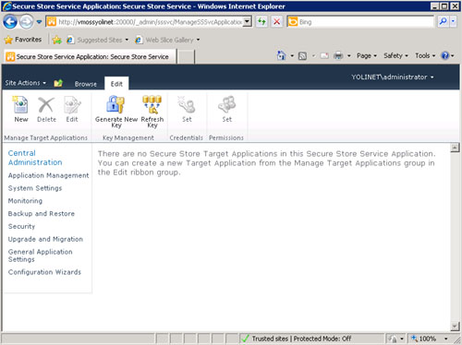This screenshot has width=462, height=345.
Task: Click the Help question mark icon
Action: point(445,55)
